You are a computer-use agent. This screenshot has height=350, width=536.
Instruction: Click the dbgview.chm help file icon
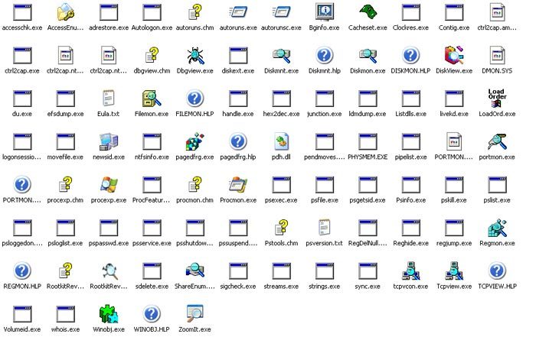click(152, 55)
